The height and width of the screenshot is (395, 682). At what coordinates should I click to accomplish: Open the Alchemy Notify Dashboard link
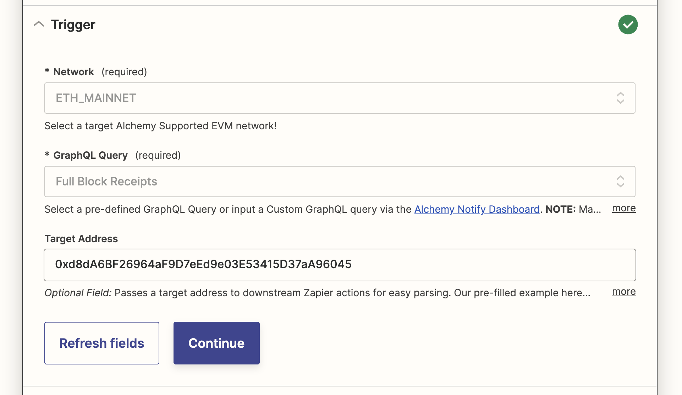tap(477, 209)
